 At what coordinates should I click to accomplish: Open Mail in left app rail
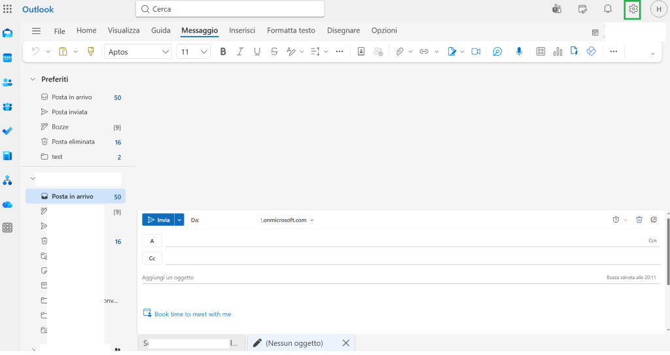tap(7, 33)
